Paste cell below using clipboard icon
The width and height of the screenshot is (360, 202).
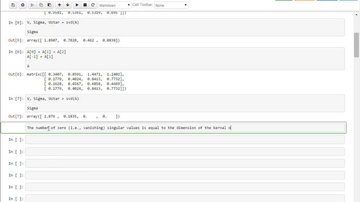pyautogui.click(x=49, y=5)
